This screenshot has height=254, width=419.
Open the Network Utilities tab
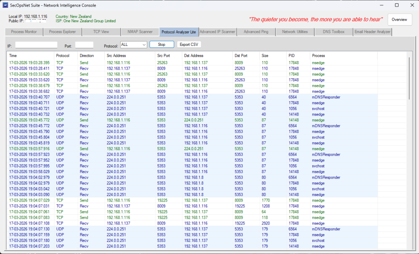point(295,32)
